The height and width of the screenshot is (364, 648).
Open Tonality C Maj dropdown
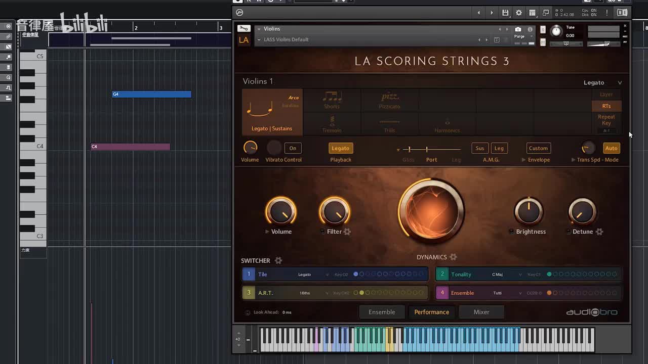(x=506, y=275)
